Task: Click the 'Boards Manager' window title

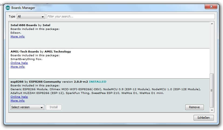Action: (x=23, y=8)
